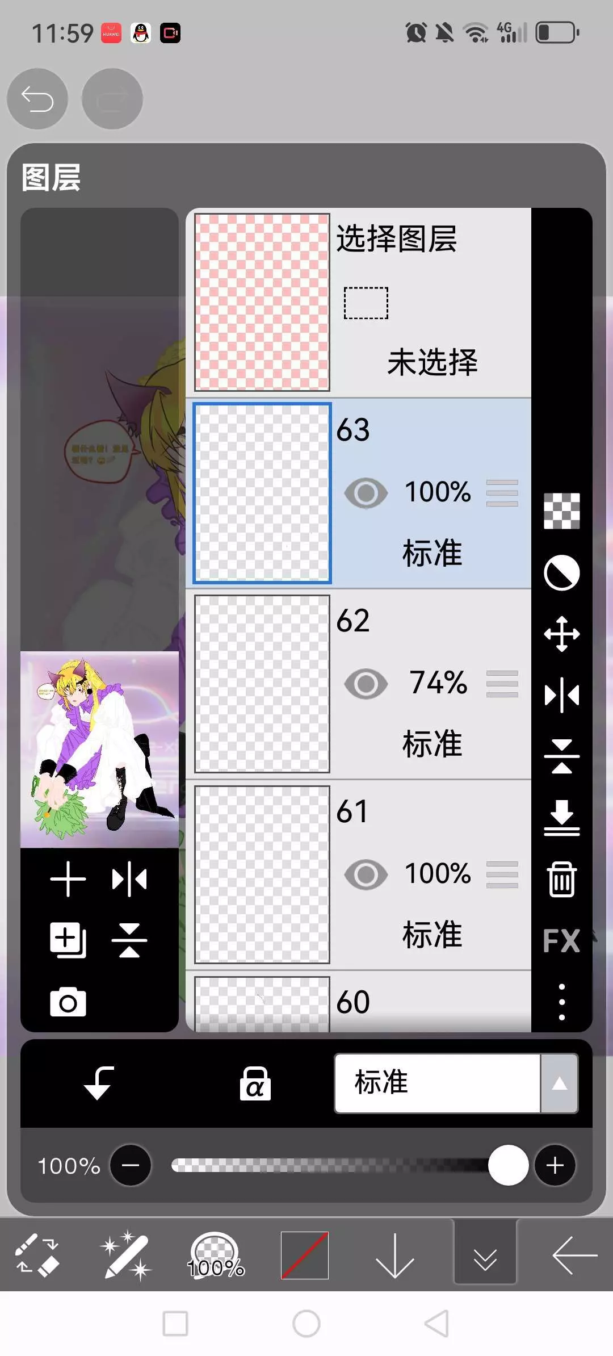Tap the camera import icon
This screenshot has width=613, height=1356.
click(x=68, y=1002)
